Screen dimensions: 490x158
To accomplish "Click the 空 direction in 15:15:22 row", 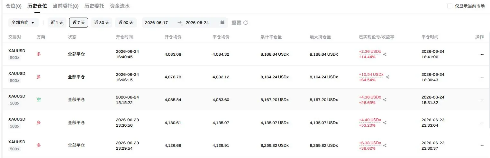I will 39,100.
